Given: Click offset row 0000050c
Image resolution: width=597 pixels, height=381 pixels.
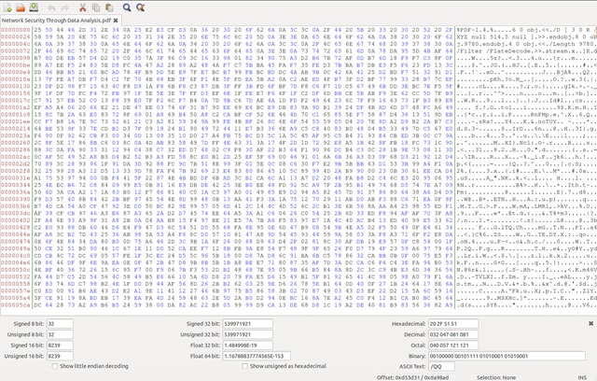Looking at the screenshot, I should [x=16, y=269].
